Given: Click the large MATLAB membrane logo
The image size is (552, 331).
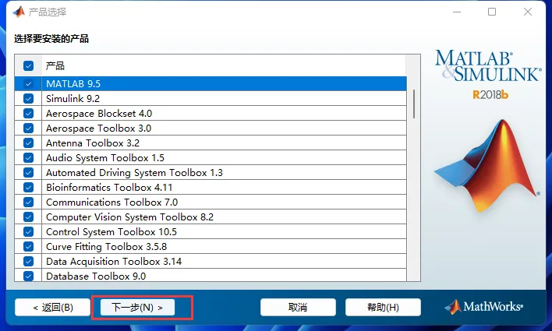Looking at the screenshot, I should click(487, 165).
